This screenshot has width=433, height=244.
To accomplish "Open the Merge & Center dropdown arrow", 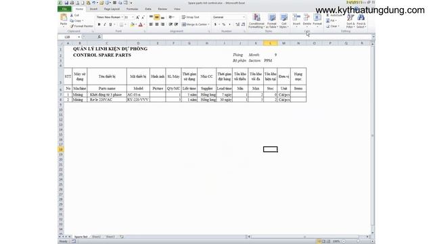I will click(208, 24).
